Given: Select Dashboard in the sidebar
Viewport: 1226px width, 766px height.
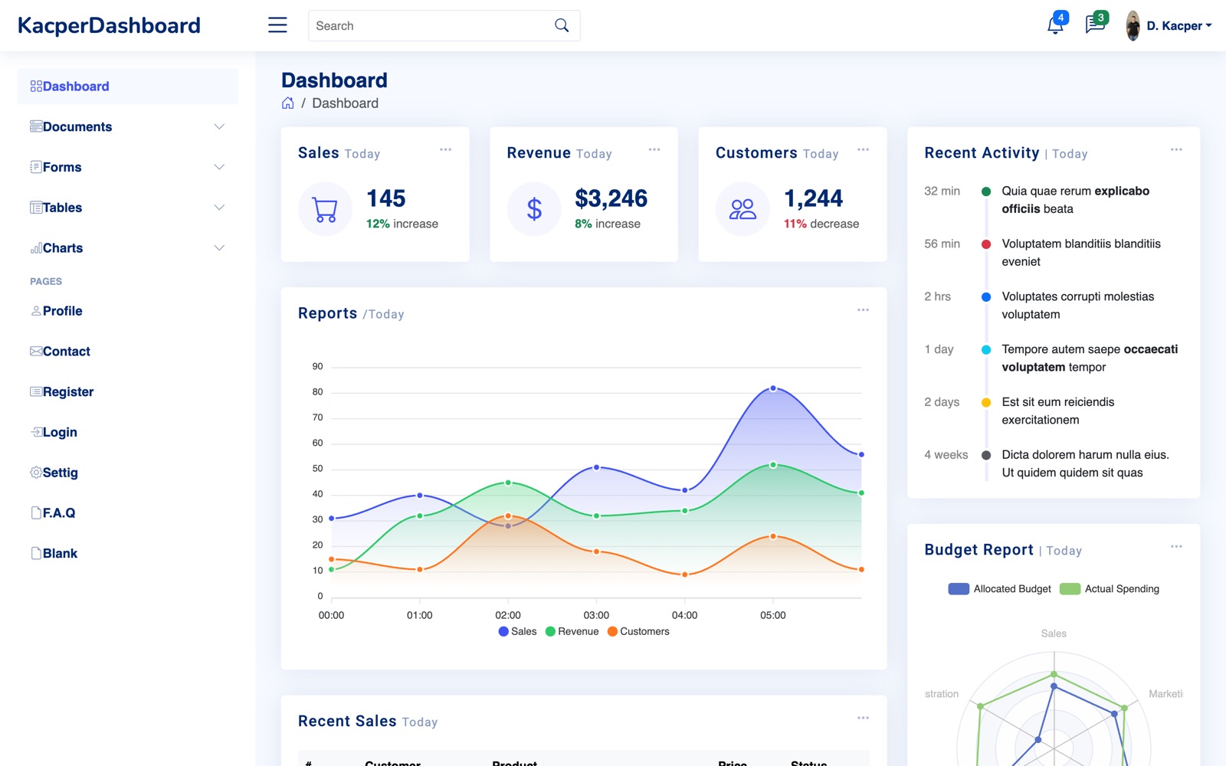Looking at the screenshot, I should pyautogui.click(x=128, y=87).
